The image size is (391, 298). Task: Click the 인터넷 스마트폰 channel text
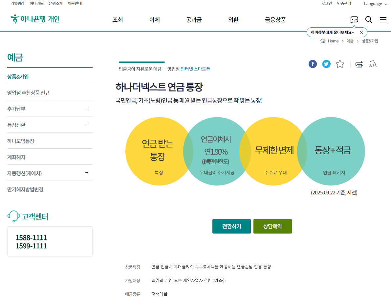(x=195, y=69)
